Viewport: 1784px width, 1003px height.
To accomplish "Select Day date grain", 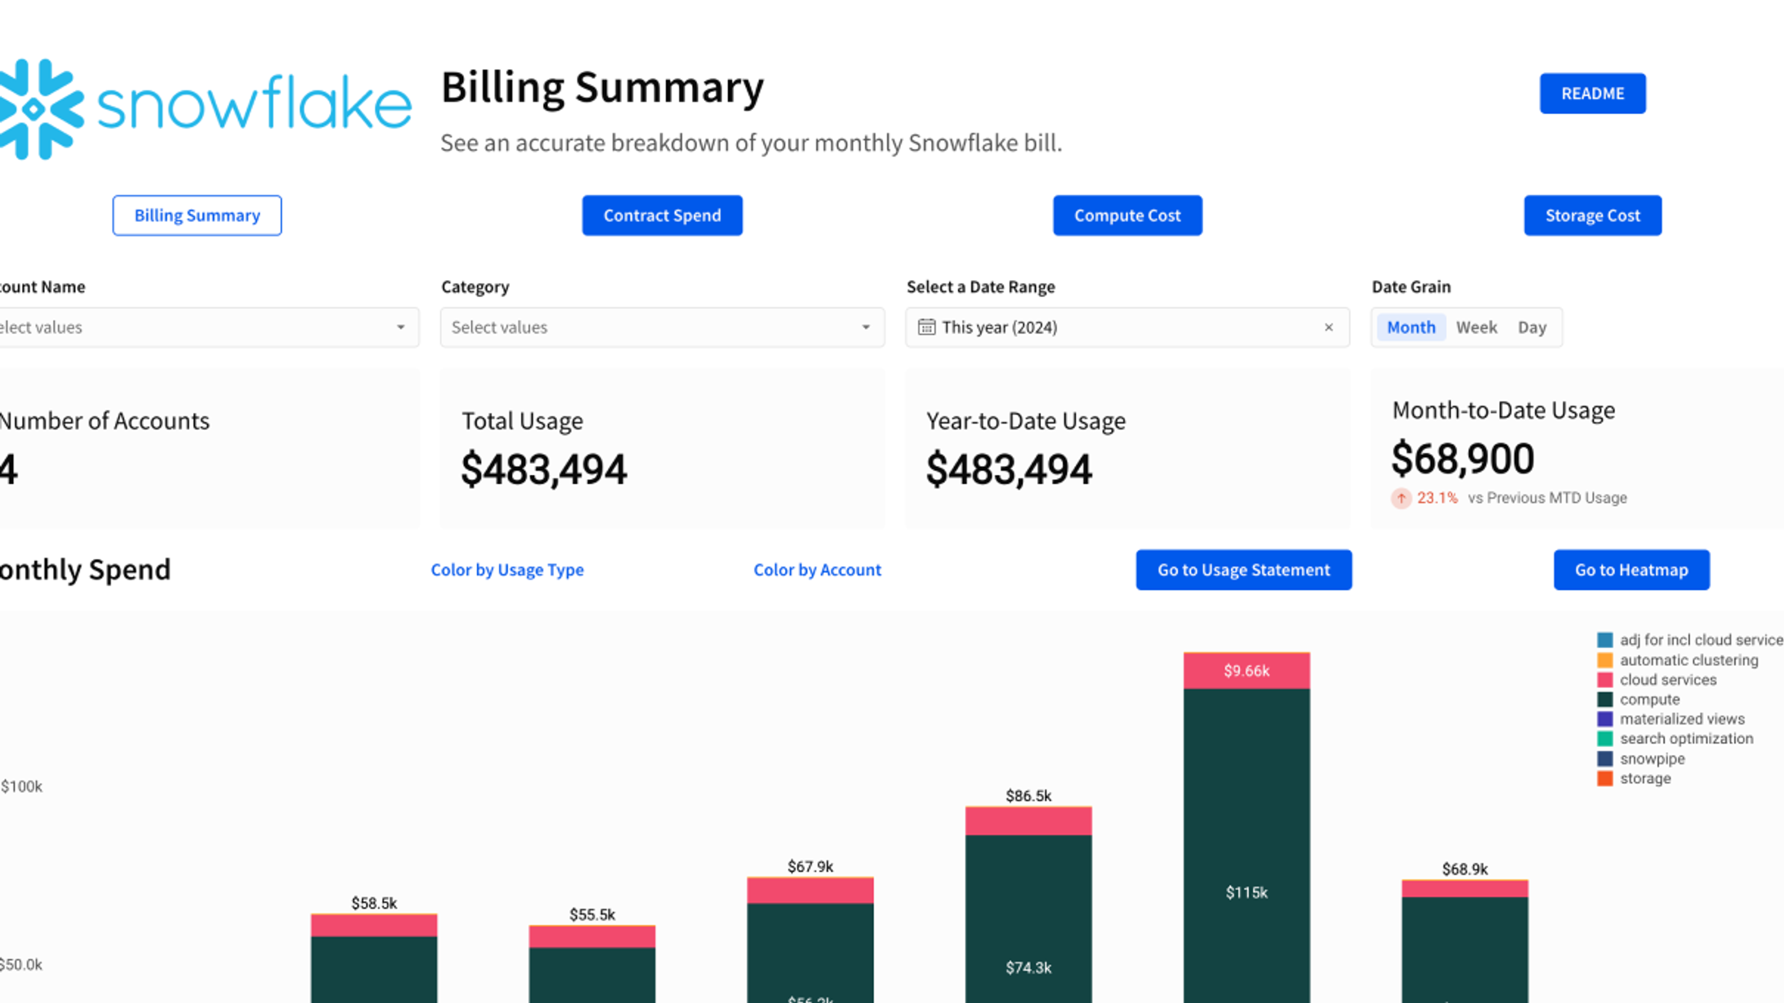I will coord(1532,327).
